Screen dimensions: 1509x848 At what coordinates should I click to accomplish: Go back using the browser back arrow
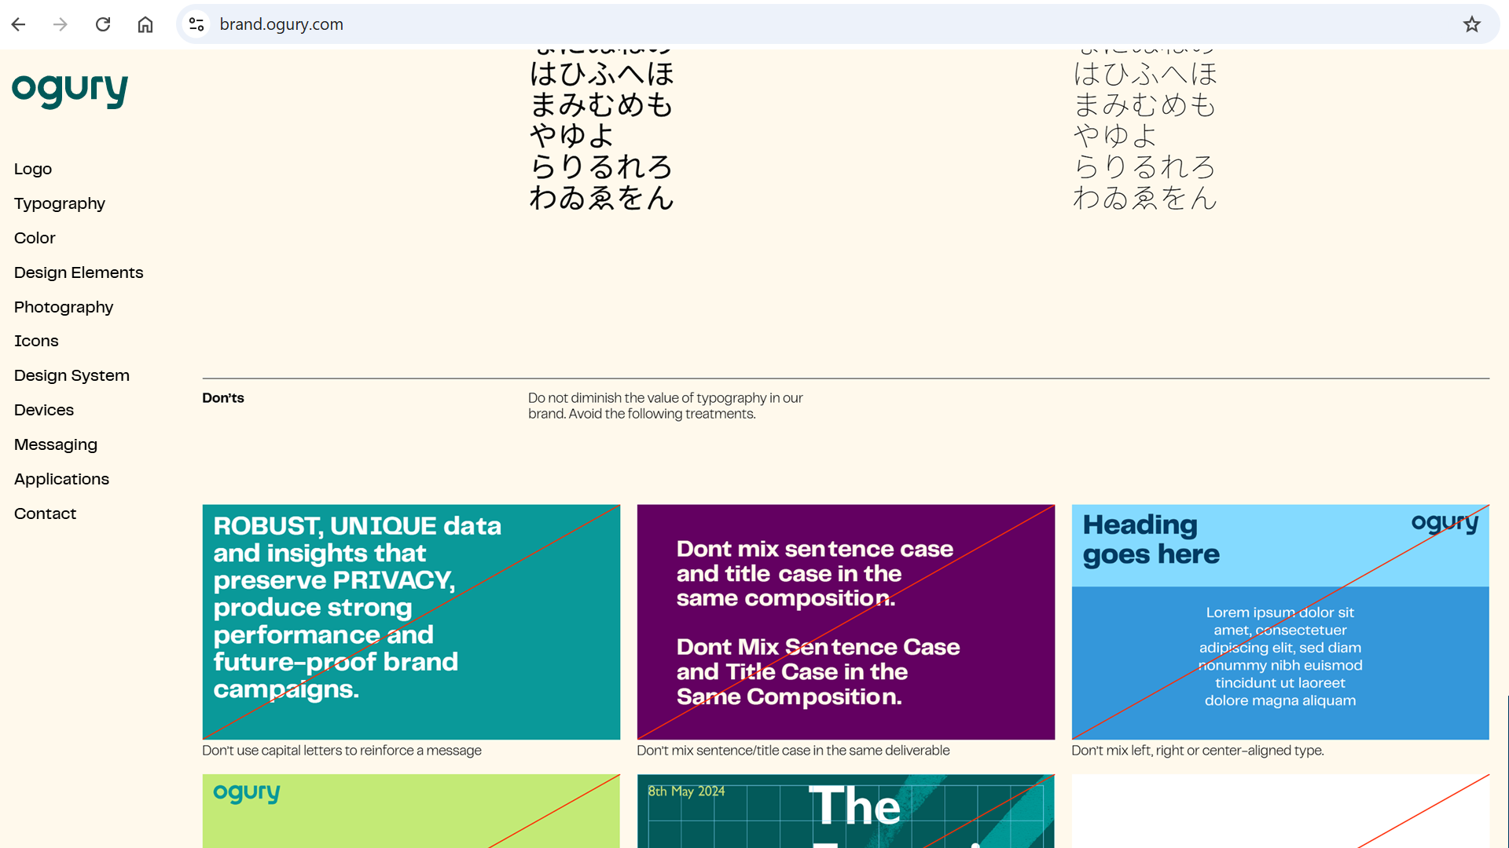click(x=19, y=24)
